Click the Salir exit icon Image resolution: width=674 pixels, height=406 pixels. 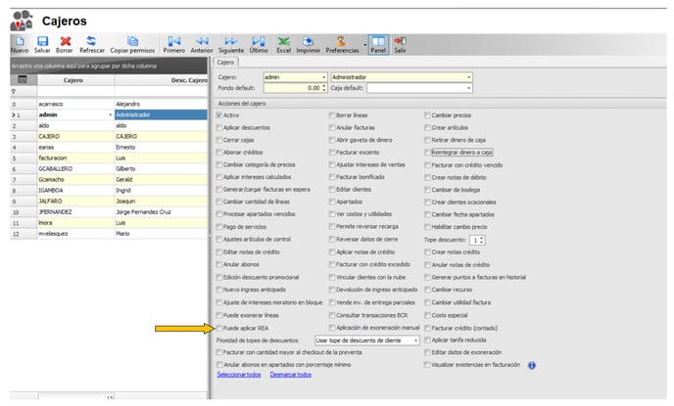point(400,45)
